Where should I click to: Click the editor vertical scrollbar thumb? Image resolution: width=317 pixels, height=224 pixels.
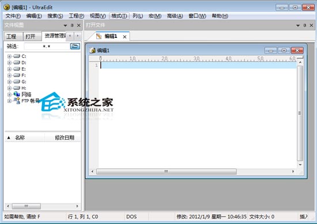[x=300, y=113]
